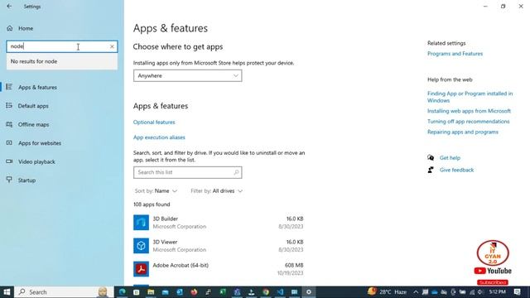Open 'Repairing apps and programs' link

click(463, 132)
